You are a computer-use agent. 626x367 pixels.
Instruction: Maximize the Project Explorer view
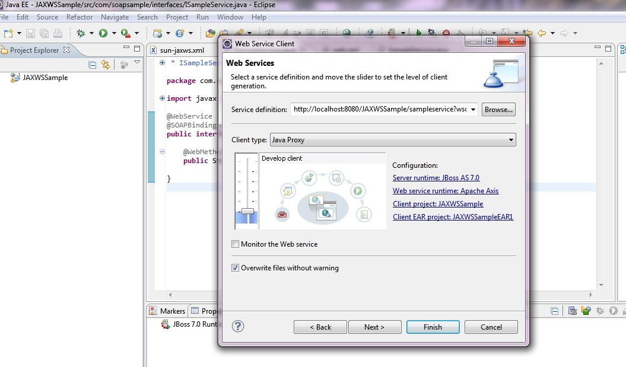137,49
